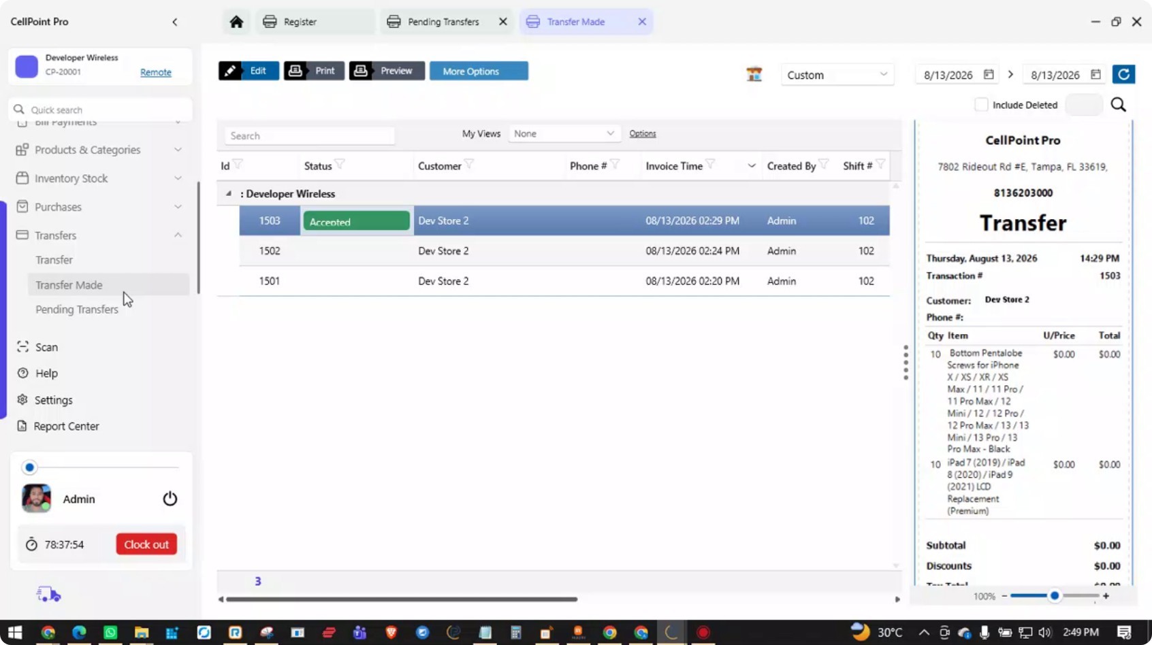Open the end date calendar picker icon
Viewport: 1152px width, 645px height.
(x=1095, y=74)
